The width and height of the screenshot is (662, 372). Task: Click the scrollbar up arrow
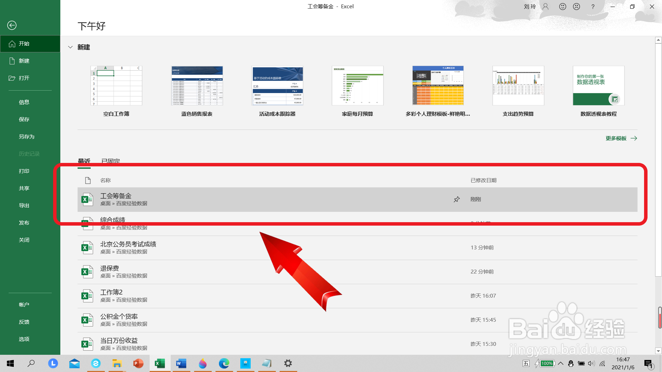(x=658, y=40)
